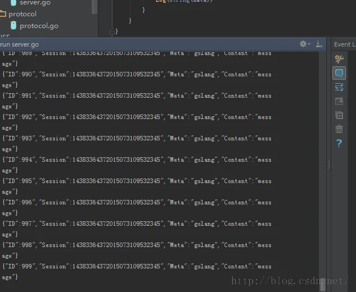Toggle the Show balloons speech-bubble icon

pyautogui.click(x=339, y=73)
